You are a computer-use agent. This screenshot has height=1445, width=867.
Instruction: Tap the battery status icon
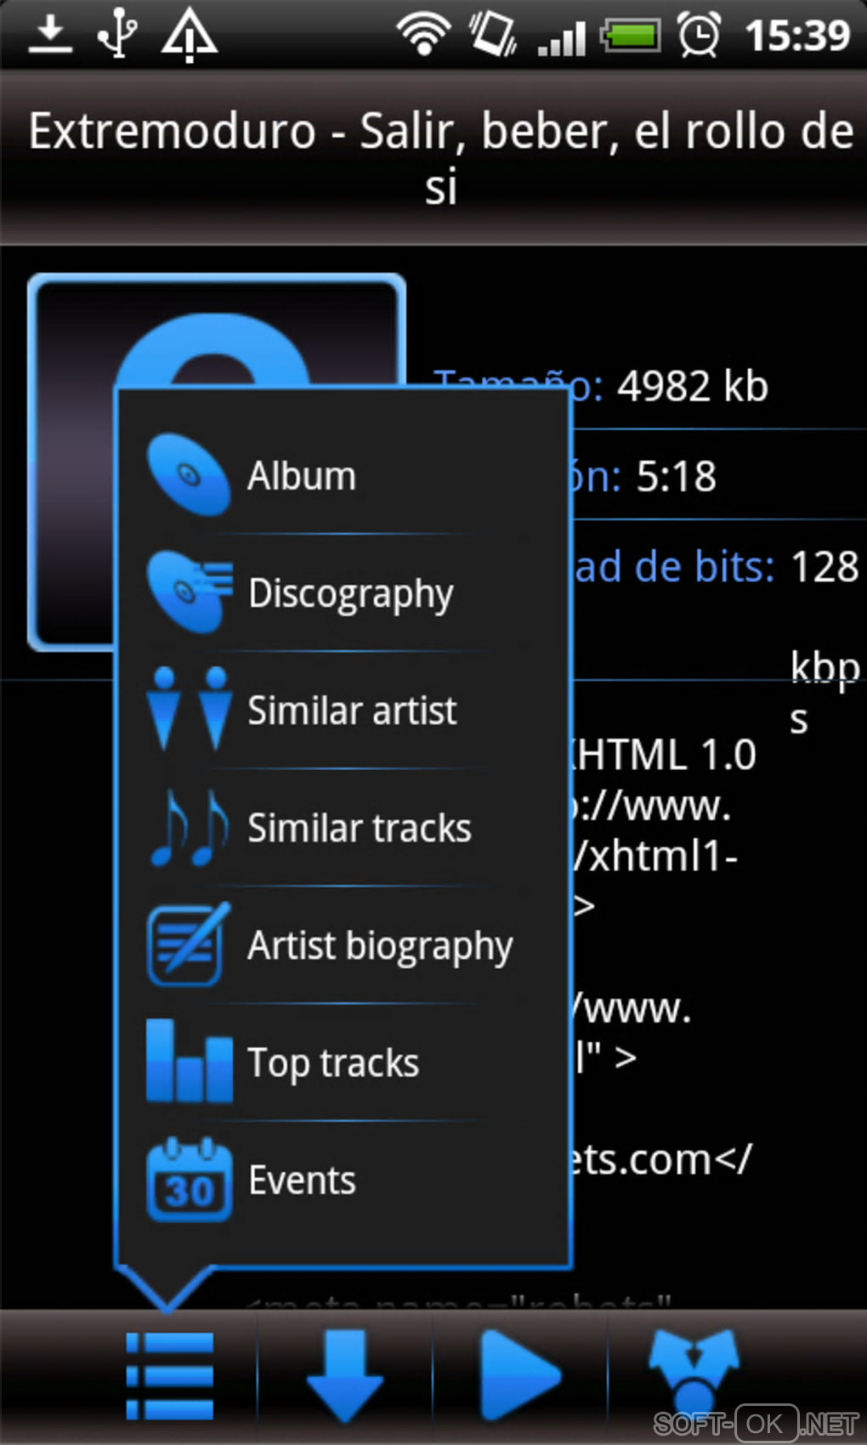(x=630, y=36)
